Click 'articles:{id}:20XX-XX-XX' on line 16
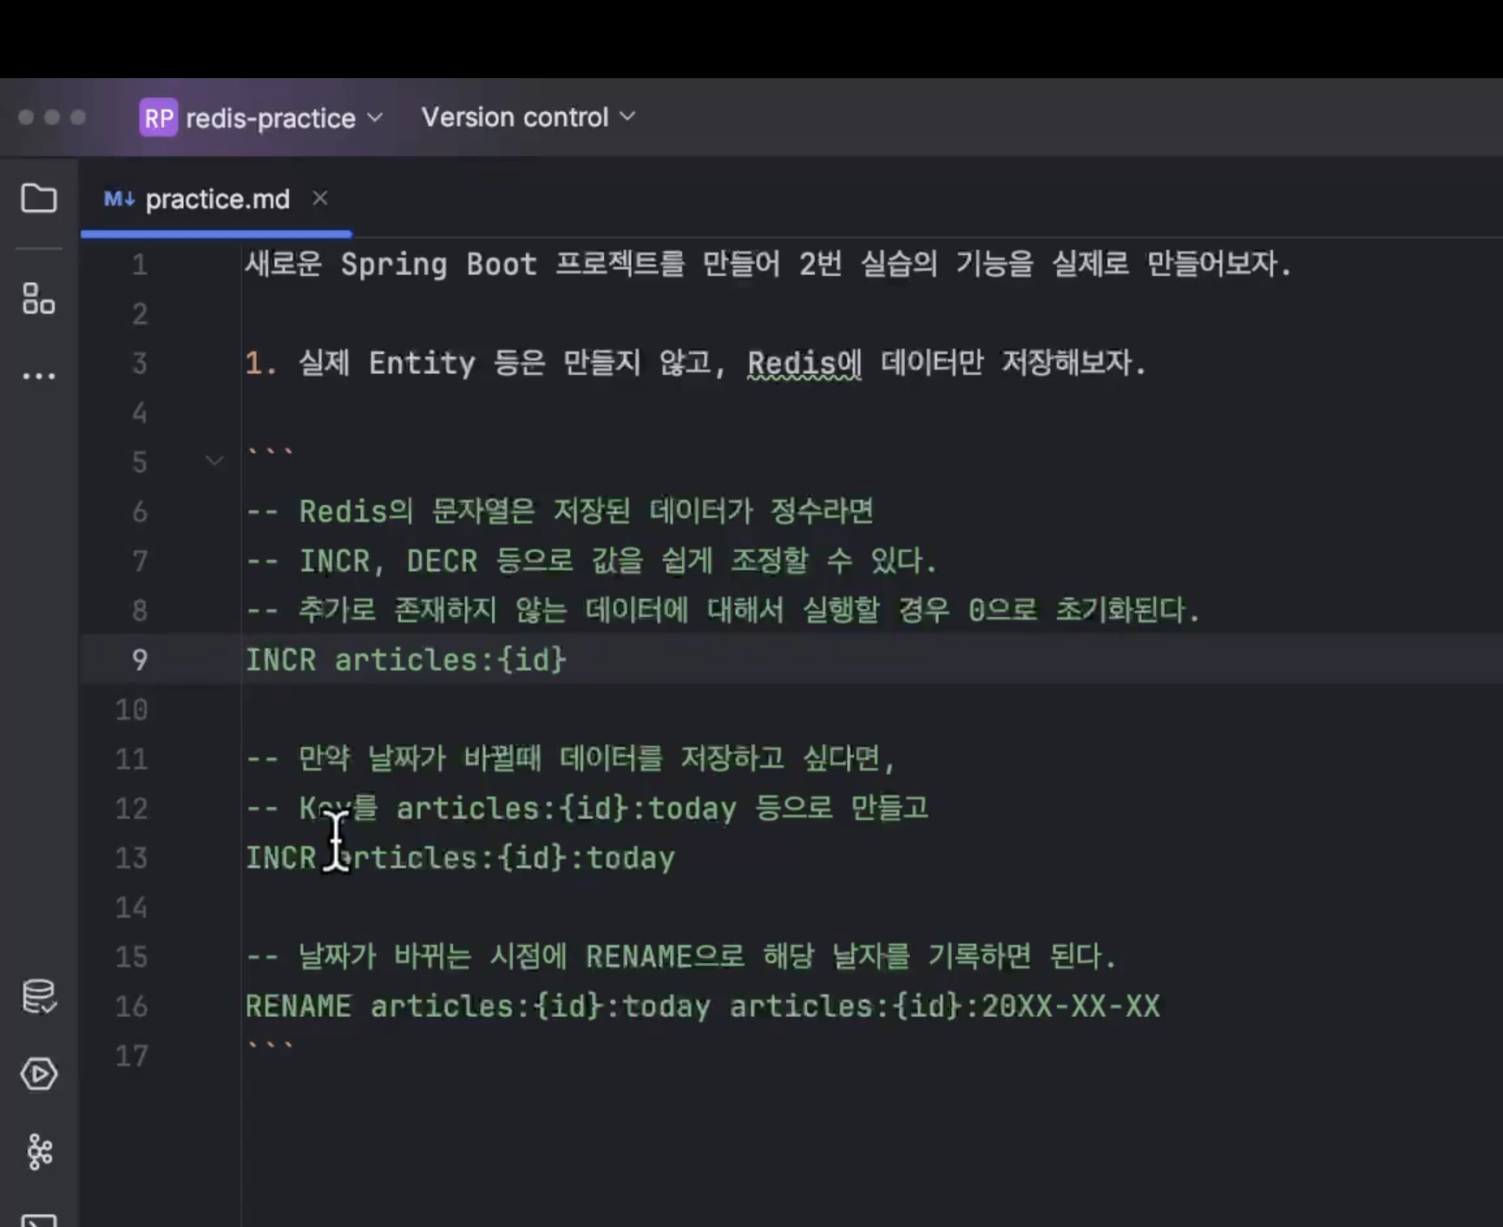The width and height of the screenshot is (1503, 1227). coord(944,1007)
